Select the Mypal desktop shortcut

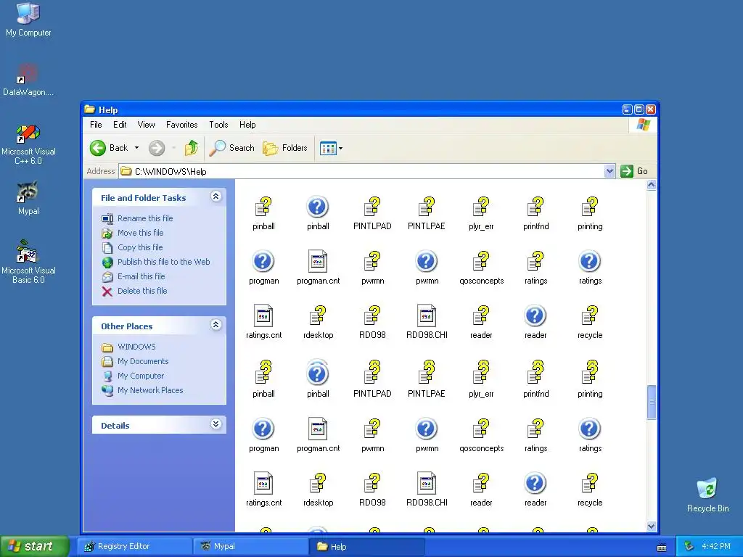(28, 198)
